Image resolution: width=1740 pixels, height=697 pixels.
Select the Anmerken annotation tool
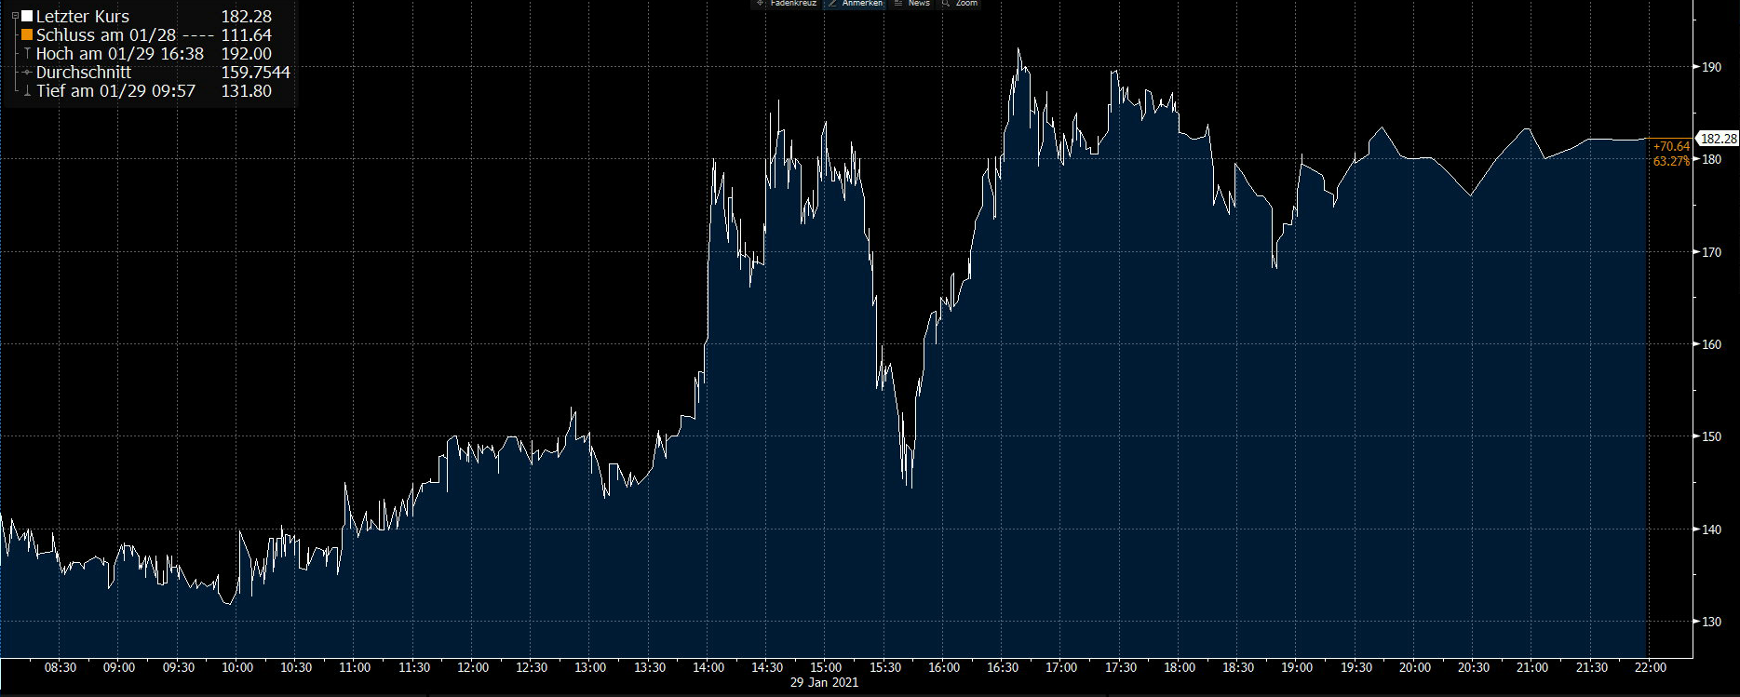tap(855, 4)
